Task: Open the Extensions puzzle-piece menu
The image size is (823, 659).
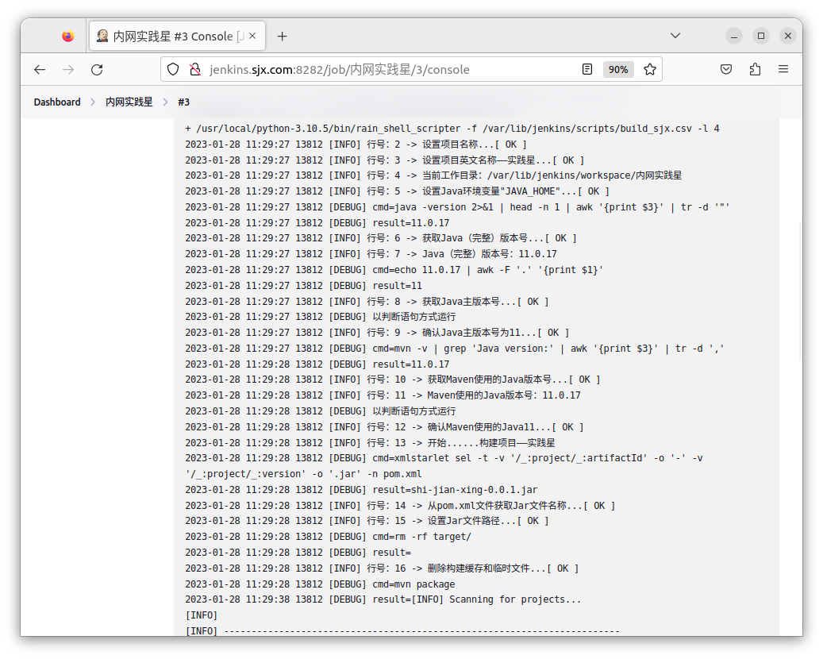Action: (x=755, y=70)
